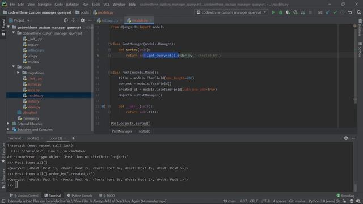Open the TODO tool window
The height and width of the screenshot is (204, 363).
pos(107,195)
